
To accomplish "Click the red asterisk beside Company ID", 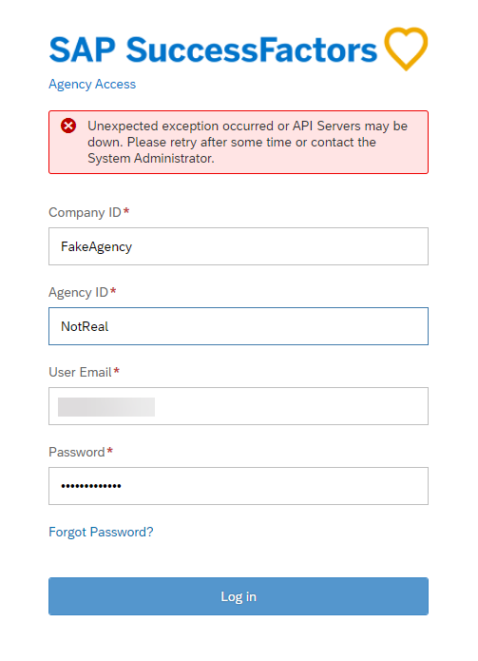I will click(x=126, y=210).
